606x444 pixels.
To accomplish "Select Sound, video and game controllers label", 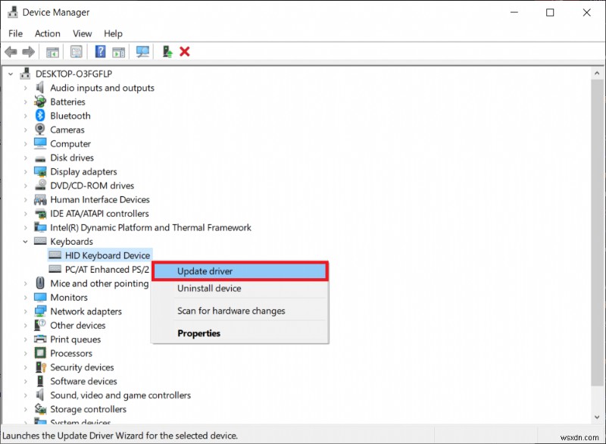I will (120, 395).
